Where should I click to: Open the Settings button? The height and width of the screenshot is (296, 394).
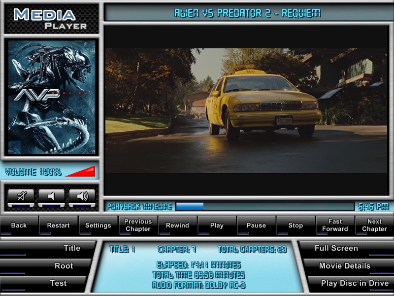point(98,225)
